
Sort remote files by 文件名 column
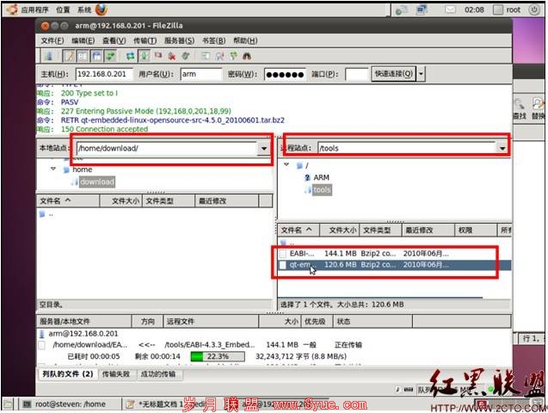[x=299, y=231]
